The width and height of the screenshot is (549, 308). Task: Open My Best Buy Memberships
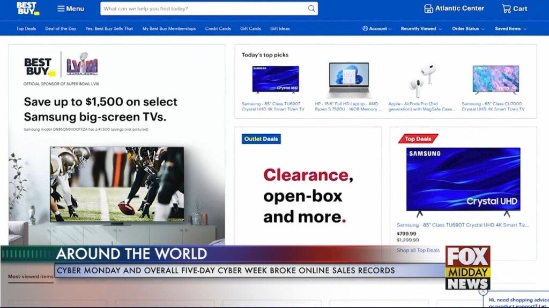(x=169, y=29)
